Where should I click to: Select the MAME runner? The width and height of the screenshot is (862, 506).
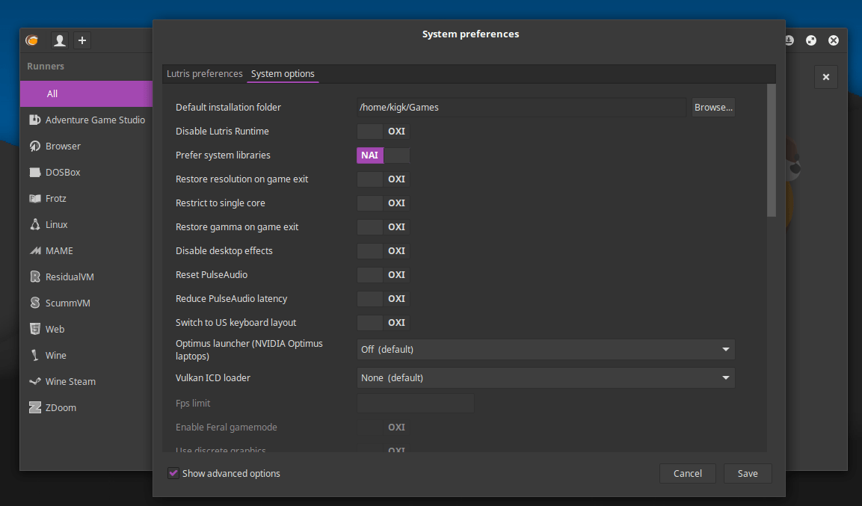[x=86, y=250]
